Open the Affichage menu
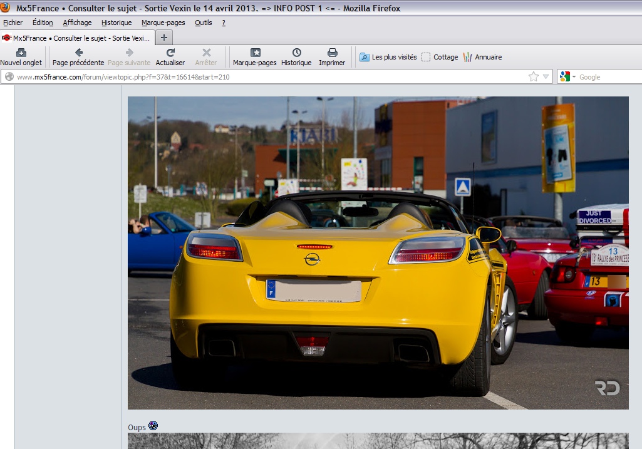The image size is (642, 449). pyautogui.click(x=77, y=23)
